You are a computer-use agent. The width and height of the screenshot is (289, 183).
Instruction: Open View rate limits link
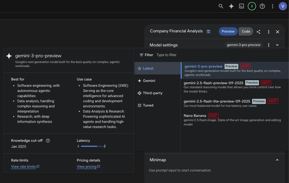click(23, 167)
